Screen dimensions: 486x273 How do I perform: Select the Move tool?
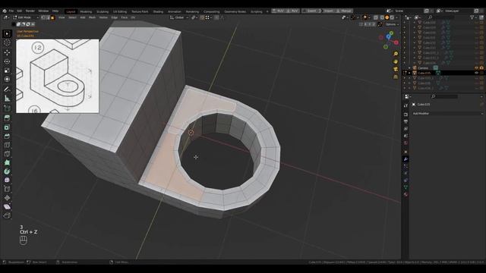click(7, 52)
